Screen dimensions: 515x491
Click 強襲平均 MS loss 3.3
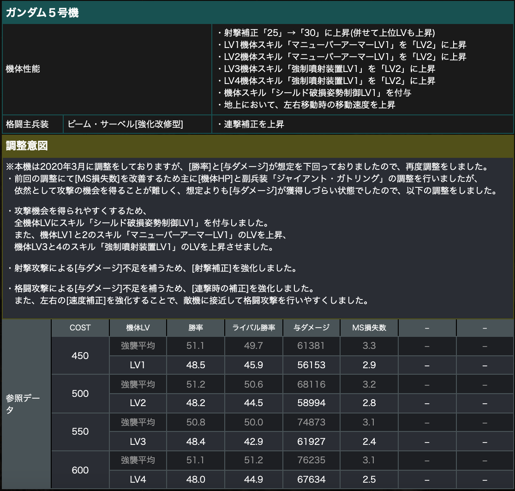[x=369, y=346]
